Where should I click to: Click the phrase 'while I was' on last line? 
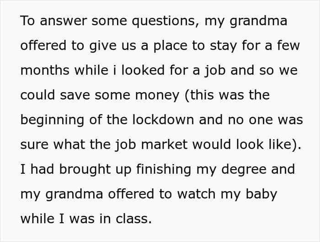click(x=58, y=219)
